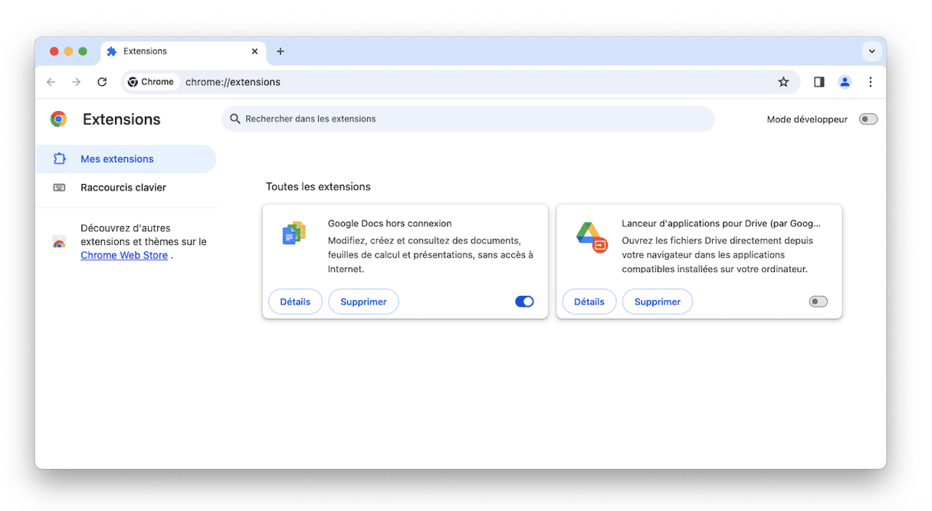
Task: Click the magnifier icon in extensions search
Action: pyautogui.click(x=235, y=119)
